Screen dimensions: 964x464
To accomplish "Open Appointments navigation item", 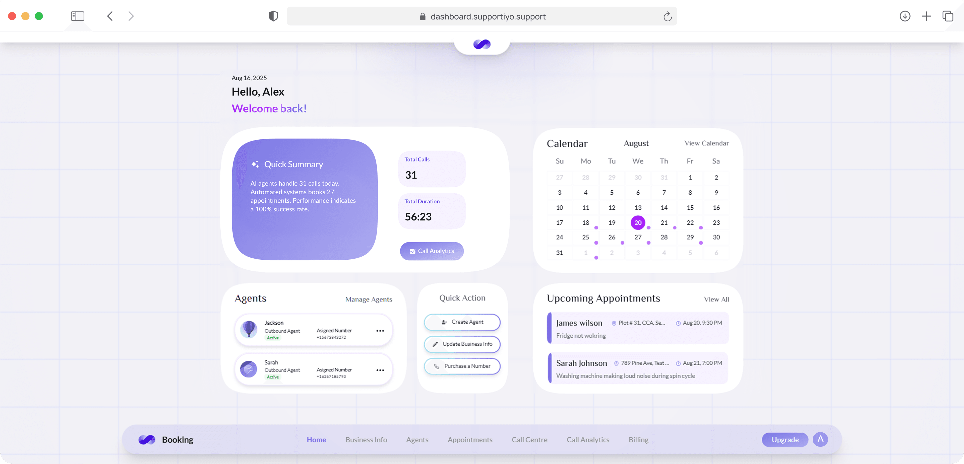I will pos(470,440).
